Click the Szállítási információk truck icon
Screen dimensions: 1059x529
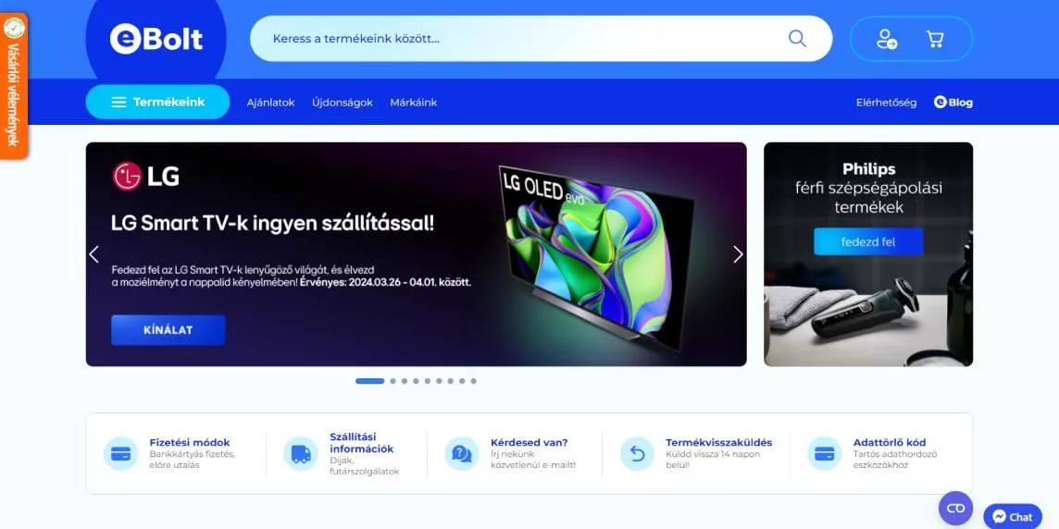301,453
